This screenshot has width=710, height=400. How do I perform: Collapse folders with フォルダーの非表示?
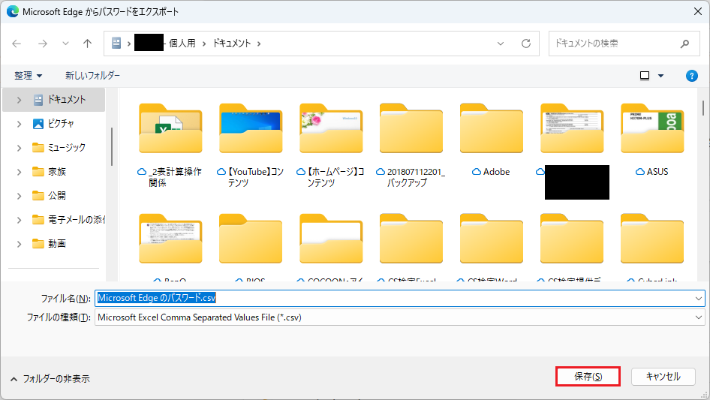pyautogui.click(x=50, y=379)
